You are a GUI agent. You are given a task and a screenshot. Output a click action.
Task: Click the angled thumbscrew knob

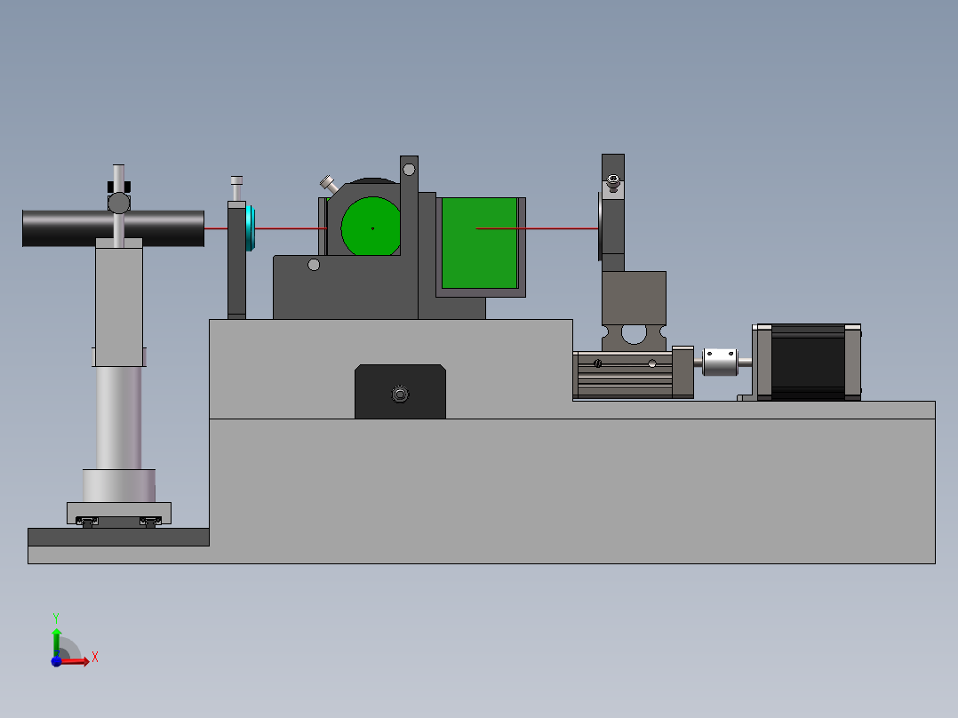click(328, 183)
